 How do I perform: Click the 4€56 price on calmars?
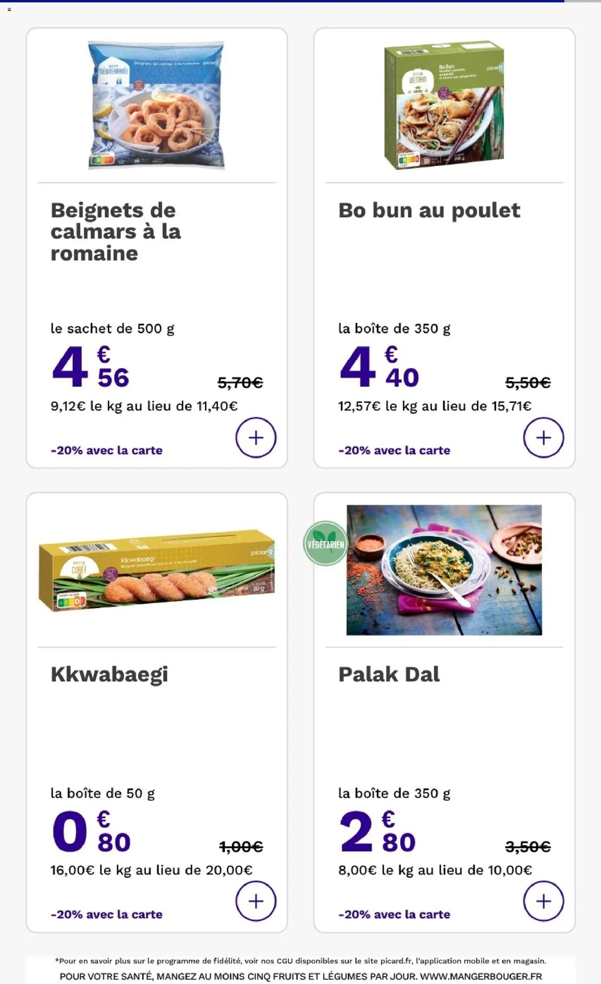tap(90, 367)
